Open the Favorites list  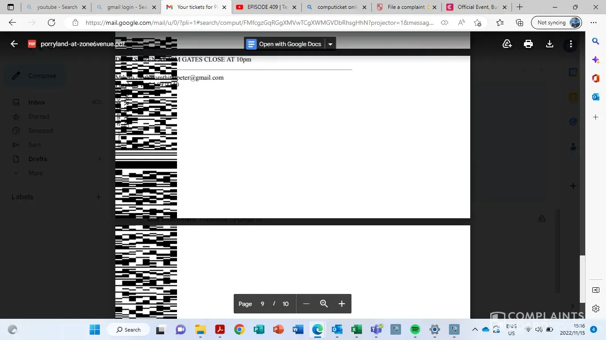[x=500, y=23]
